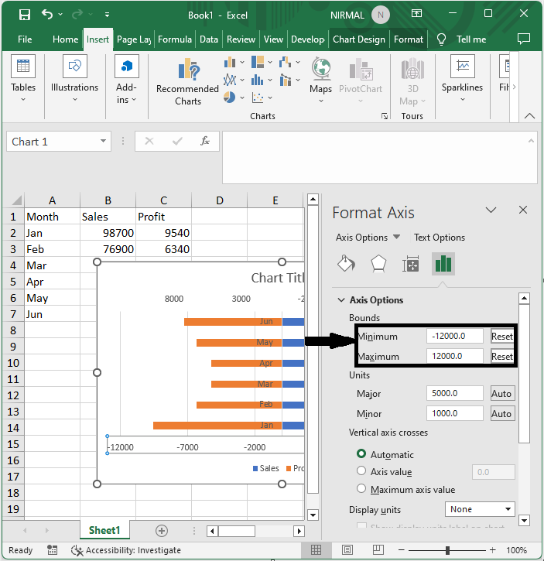Switch to Text Options tab
Image resolution: width=544 pixels, height=561 pixels.
tap(440, 238)
